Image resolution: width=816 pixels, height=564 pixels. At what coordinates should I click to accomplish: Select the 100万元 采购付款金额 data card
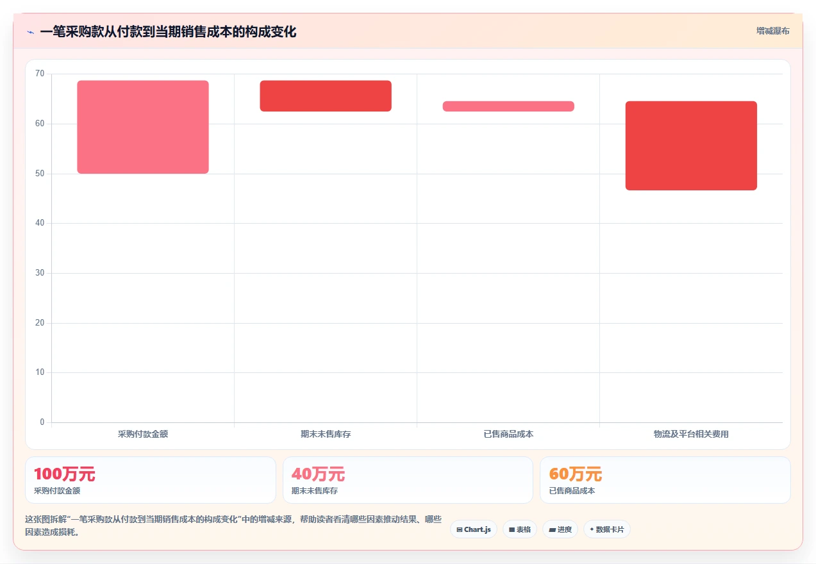[151, 480]
